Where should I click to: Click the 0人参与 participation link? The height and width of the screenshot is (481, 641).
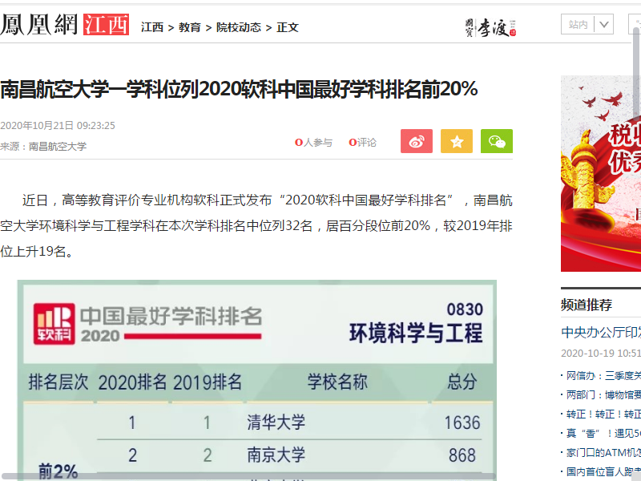(x=313, y=143)
